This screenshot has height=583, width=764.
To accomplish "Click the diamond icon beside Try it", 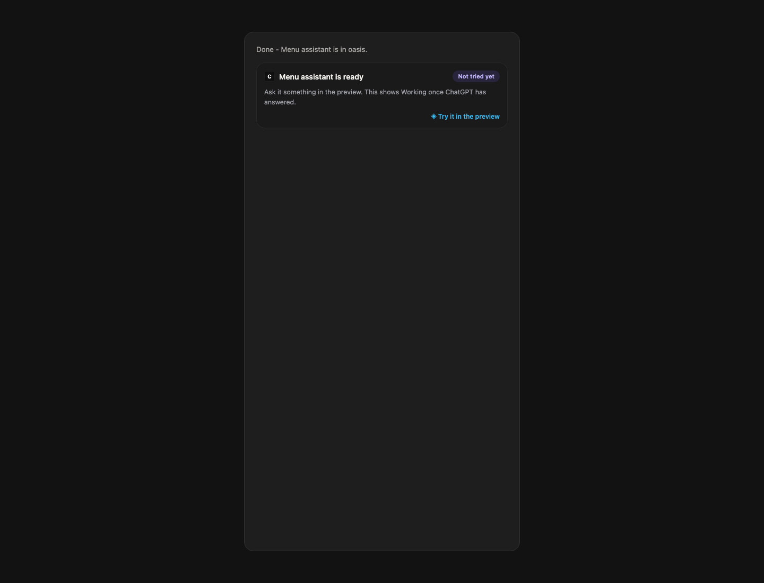I will click(433, 116).
